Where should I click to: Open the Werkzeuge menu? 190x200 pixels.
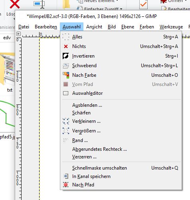point(171,27)
